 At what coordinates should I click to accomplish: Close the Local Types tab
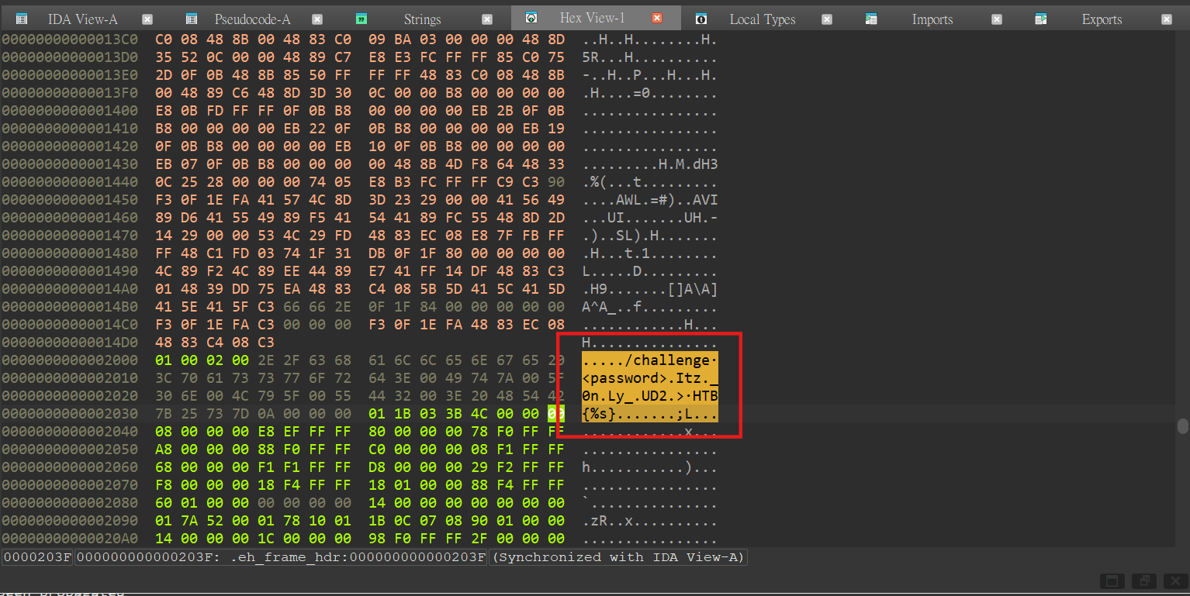point(827,19)
